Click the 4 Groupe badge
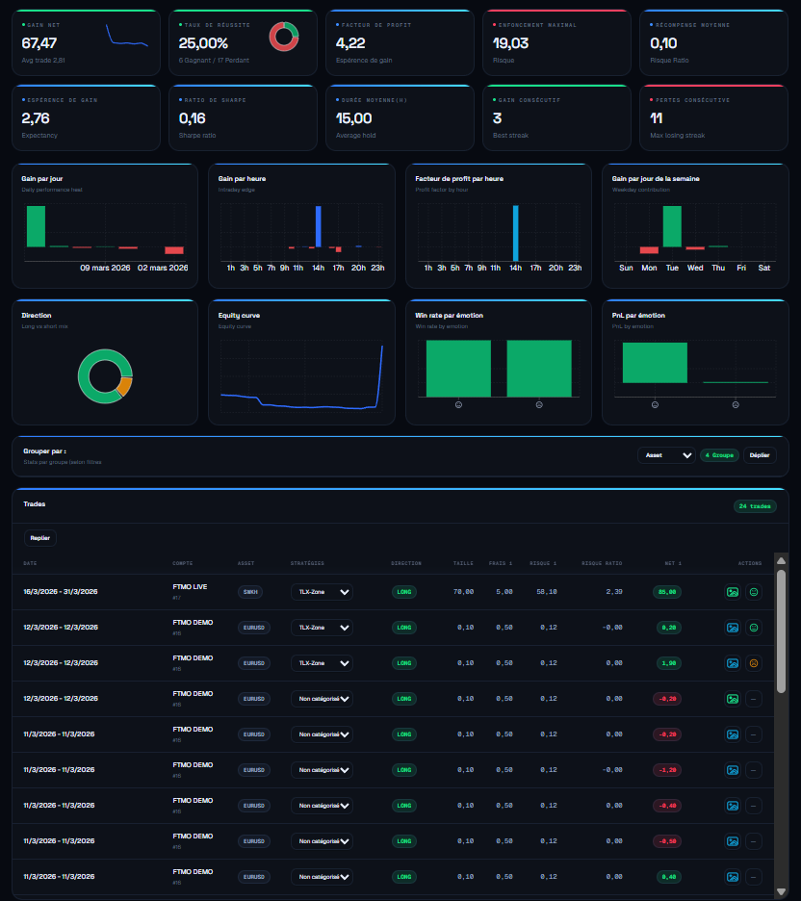The height and width of the screenshot is (901, 801). (x=719, y=455)
